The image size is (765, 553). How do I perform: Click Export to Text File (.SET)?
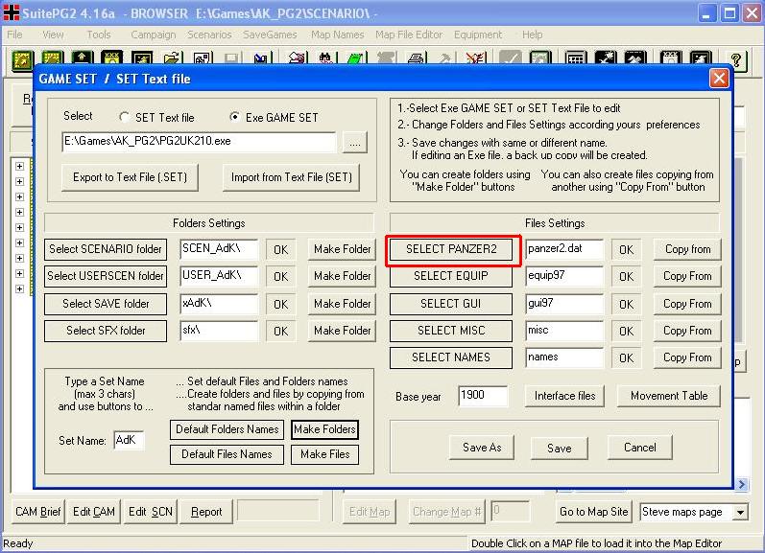(x=130, y=177)
